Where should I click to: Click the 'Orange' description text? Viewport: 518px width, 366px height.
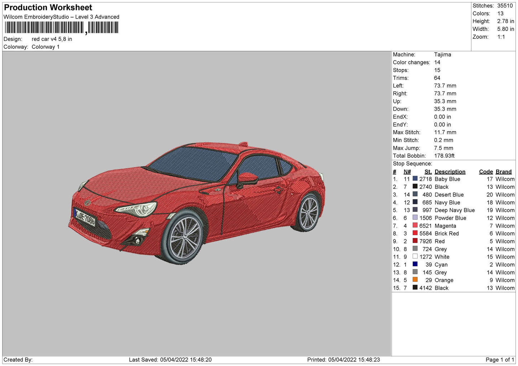tap(444, 280)
